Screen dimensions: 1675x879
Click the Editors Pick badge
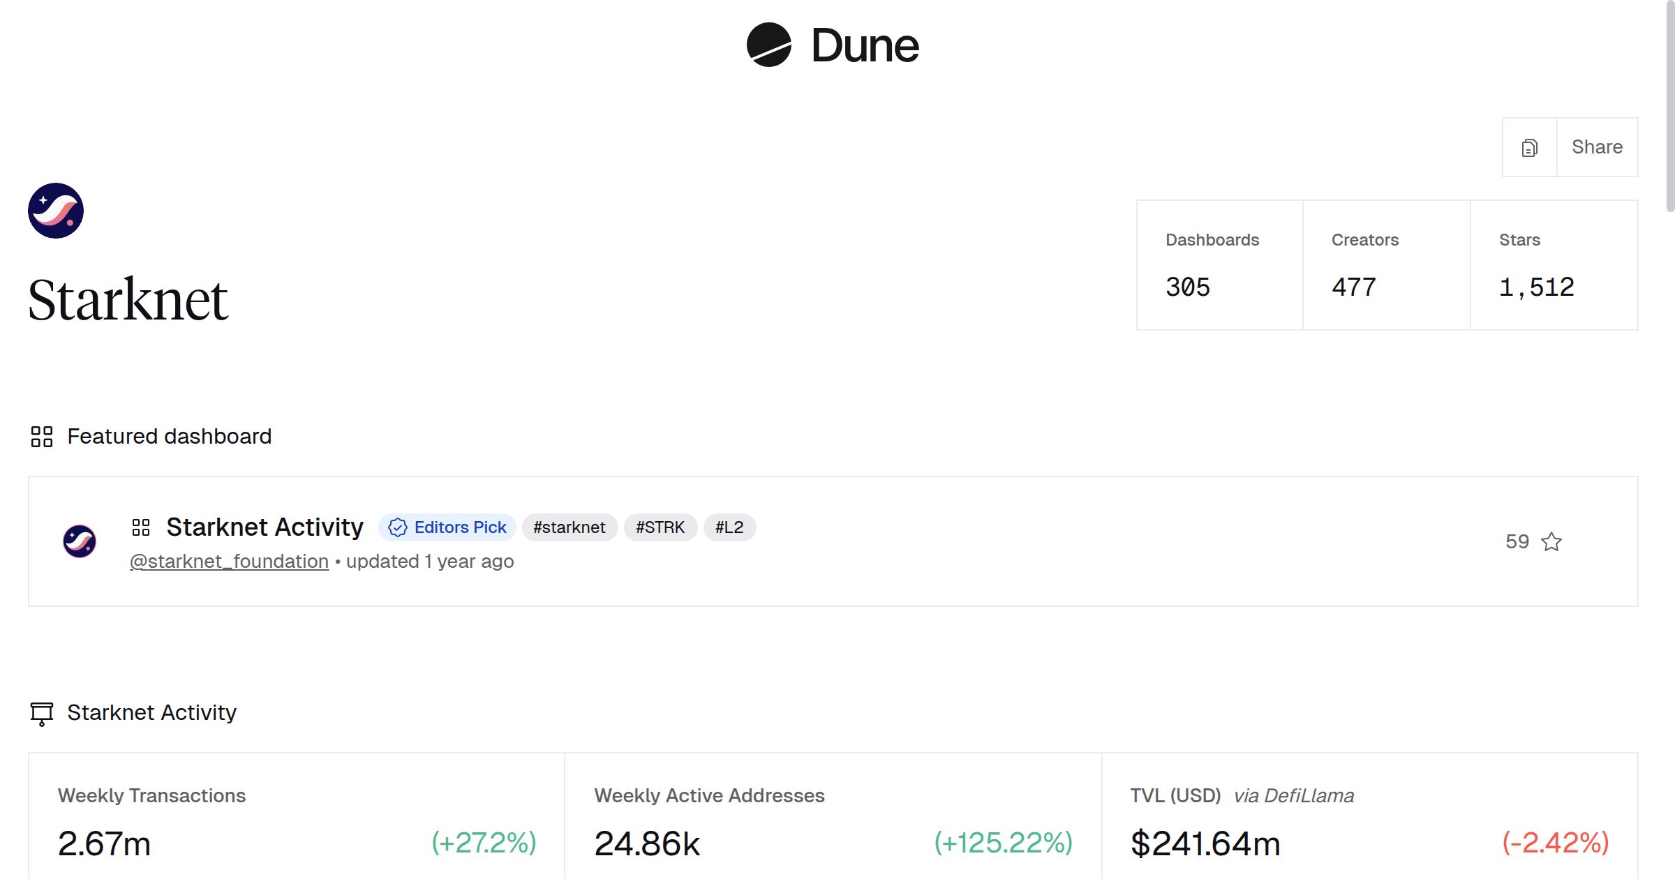coord(447,527)
